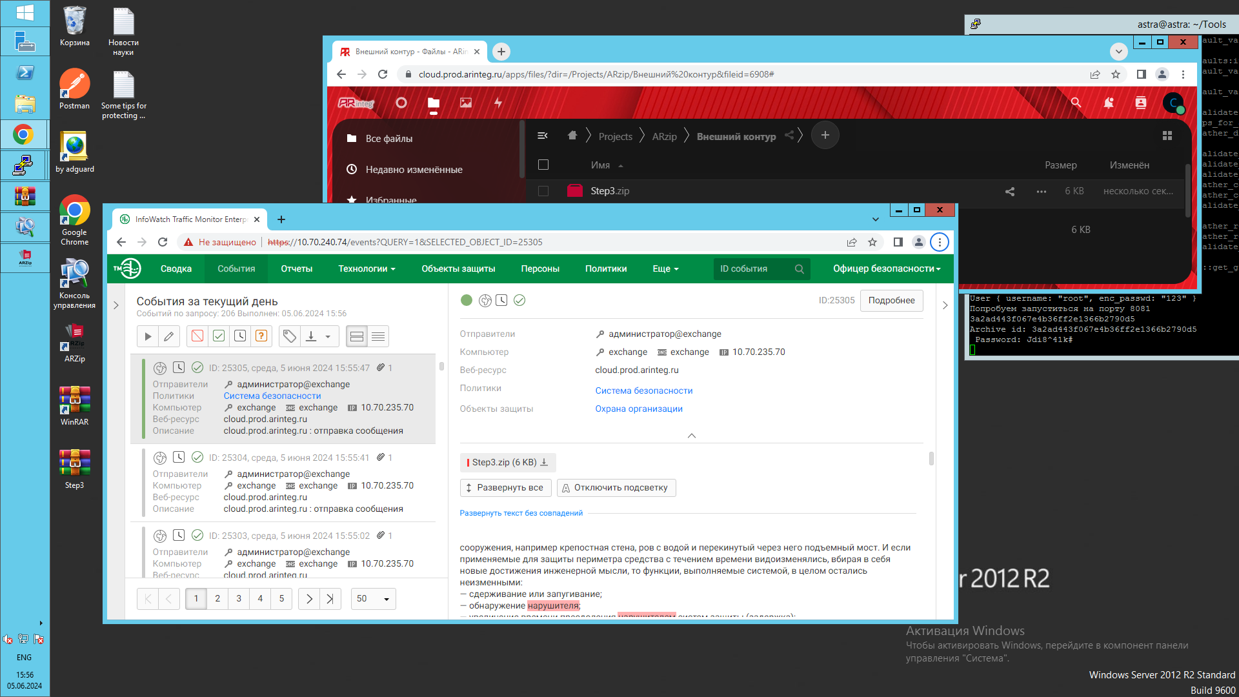
Task: Tick the Step3.zip file checkbox
Action: [543, 191]
